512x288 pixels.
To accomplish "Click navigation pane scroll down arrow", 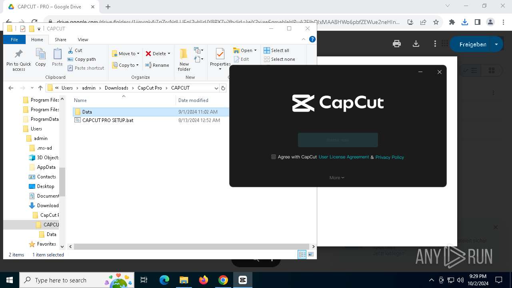I will (62, 247).
